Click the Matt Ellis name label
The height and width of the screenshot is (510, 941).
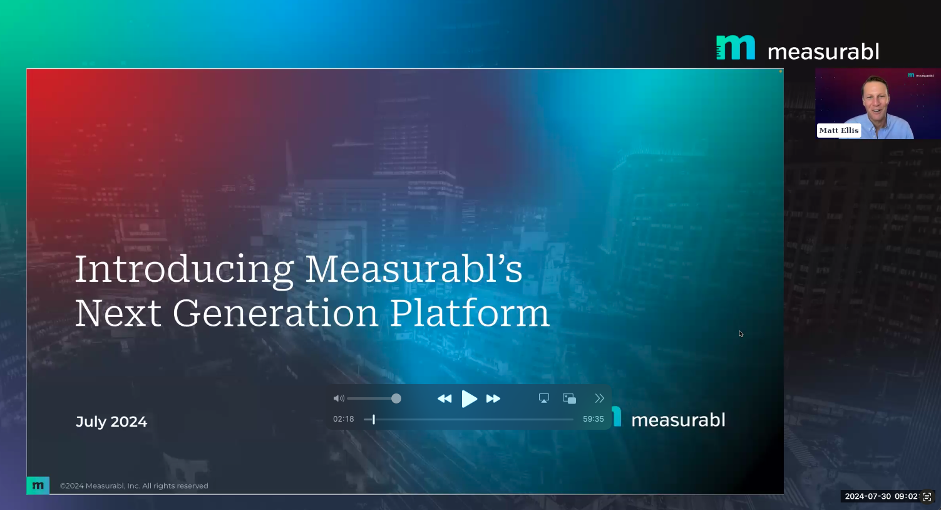838,130
